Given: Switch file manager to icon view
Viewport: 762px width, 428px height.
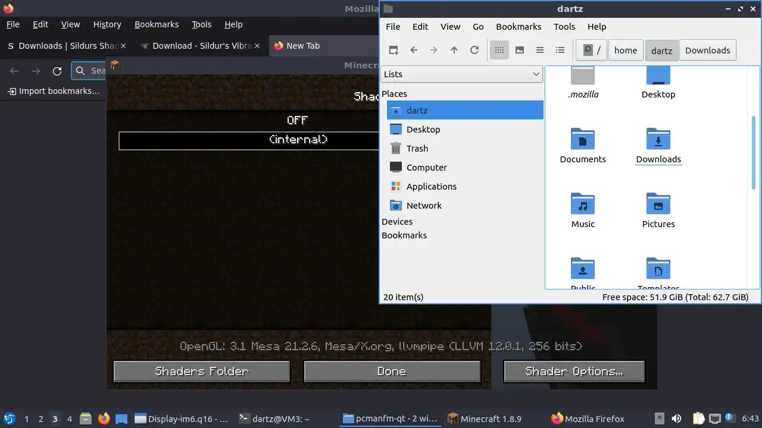Looking at the screenshot, I should coord(499,51).
